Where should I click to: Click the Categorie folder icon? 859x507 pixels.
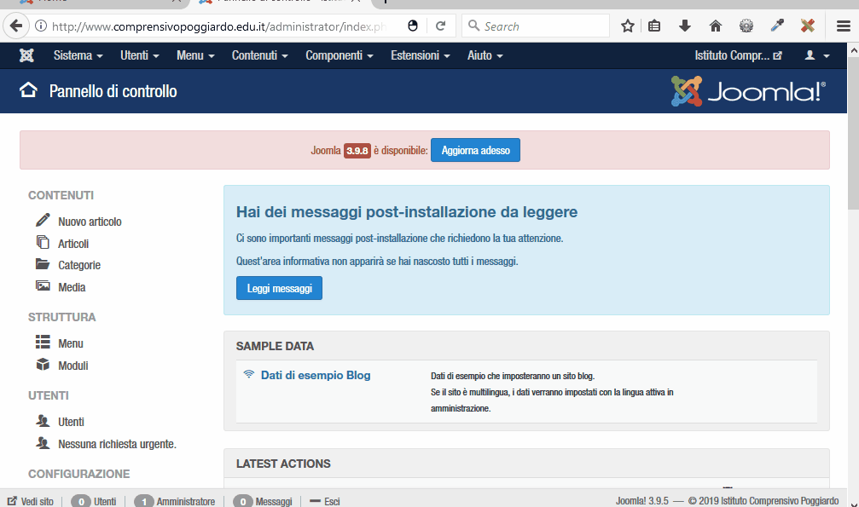click(x=43, y=264)
